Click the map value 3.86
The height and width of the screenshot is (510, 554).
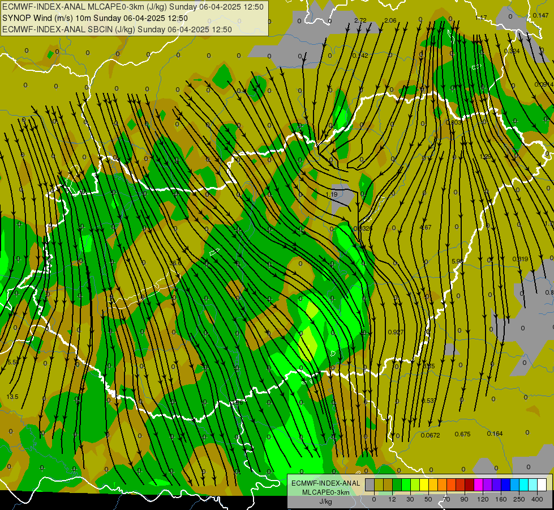(x=237, y=402)
